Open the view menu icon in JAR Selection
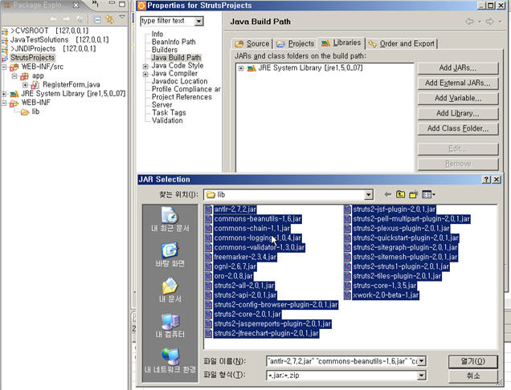 (x=428, y=194)
